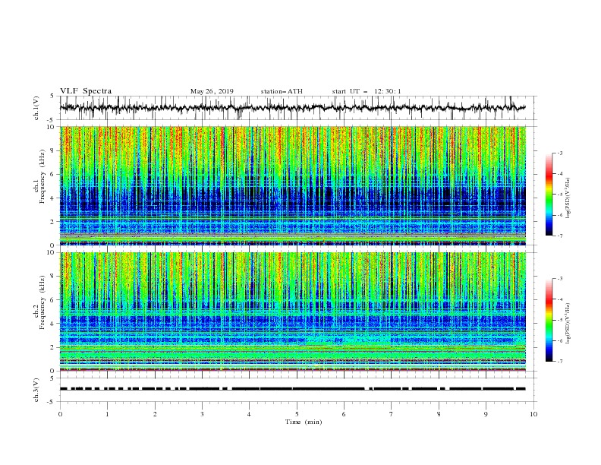Click the "start UT = 12:30:1" header text
This screenshot has width=601, height=465.
[x=367, y=91]
